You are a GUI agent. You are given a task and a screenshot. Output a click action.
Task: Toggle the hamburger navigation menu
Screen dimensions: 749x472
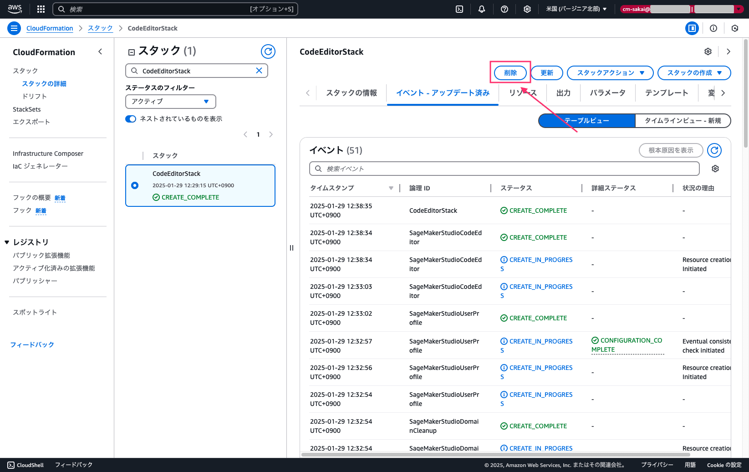(14, 28)
